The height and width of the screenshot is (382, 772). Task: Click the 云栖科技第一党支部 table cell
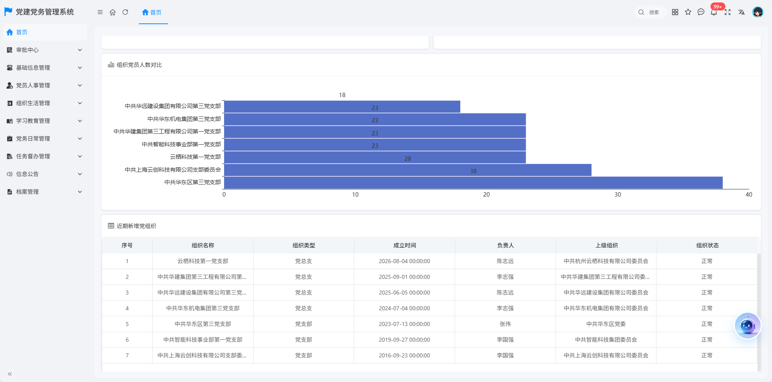[203, 261]
